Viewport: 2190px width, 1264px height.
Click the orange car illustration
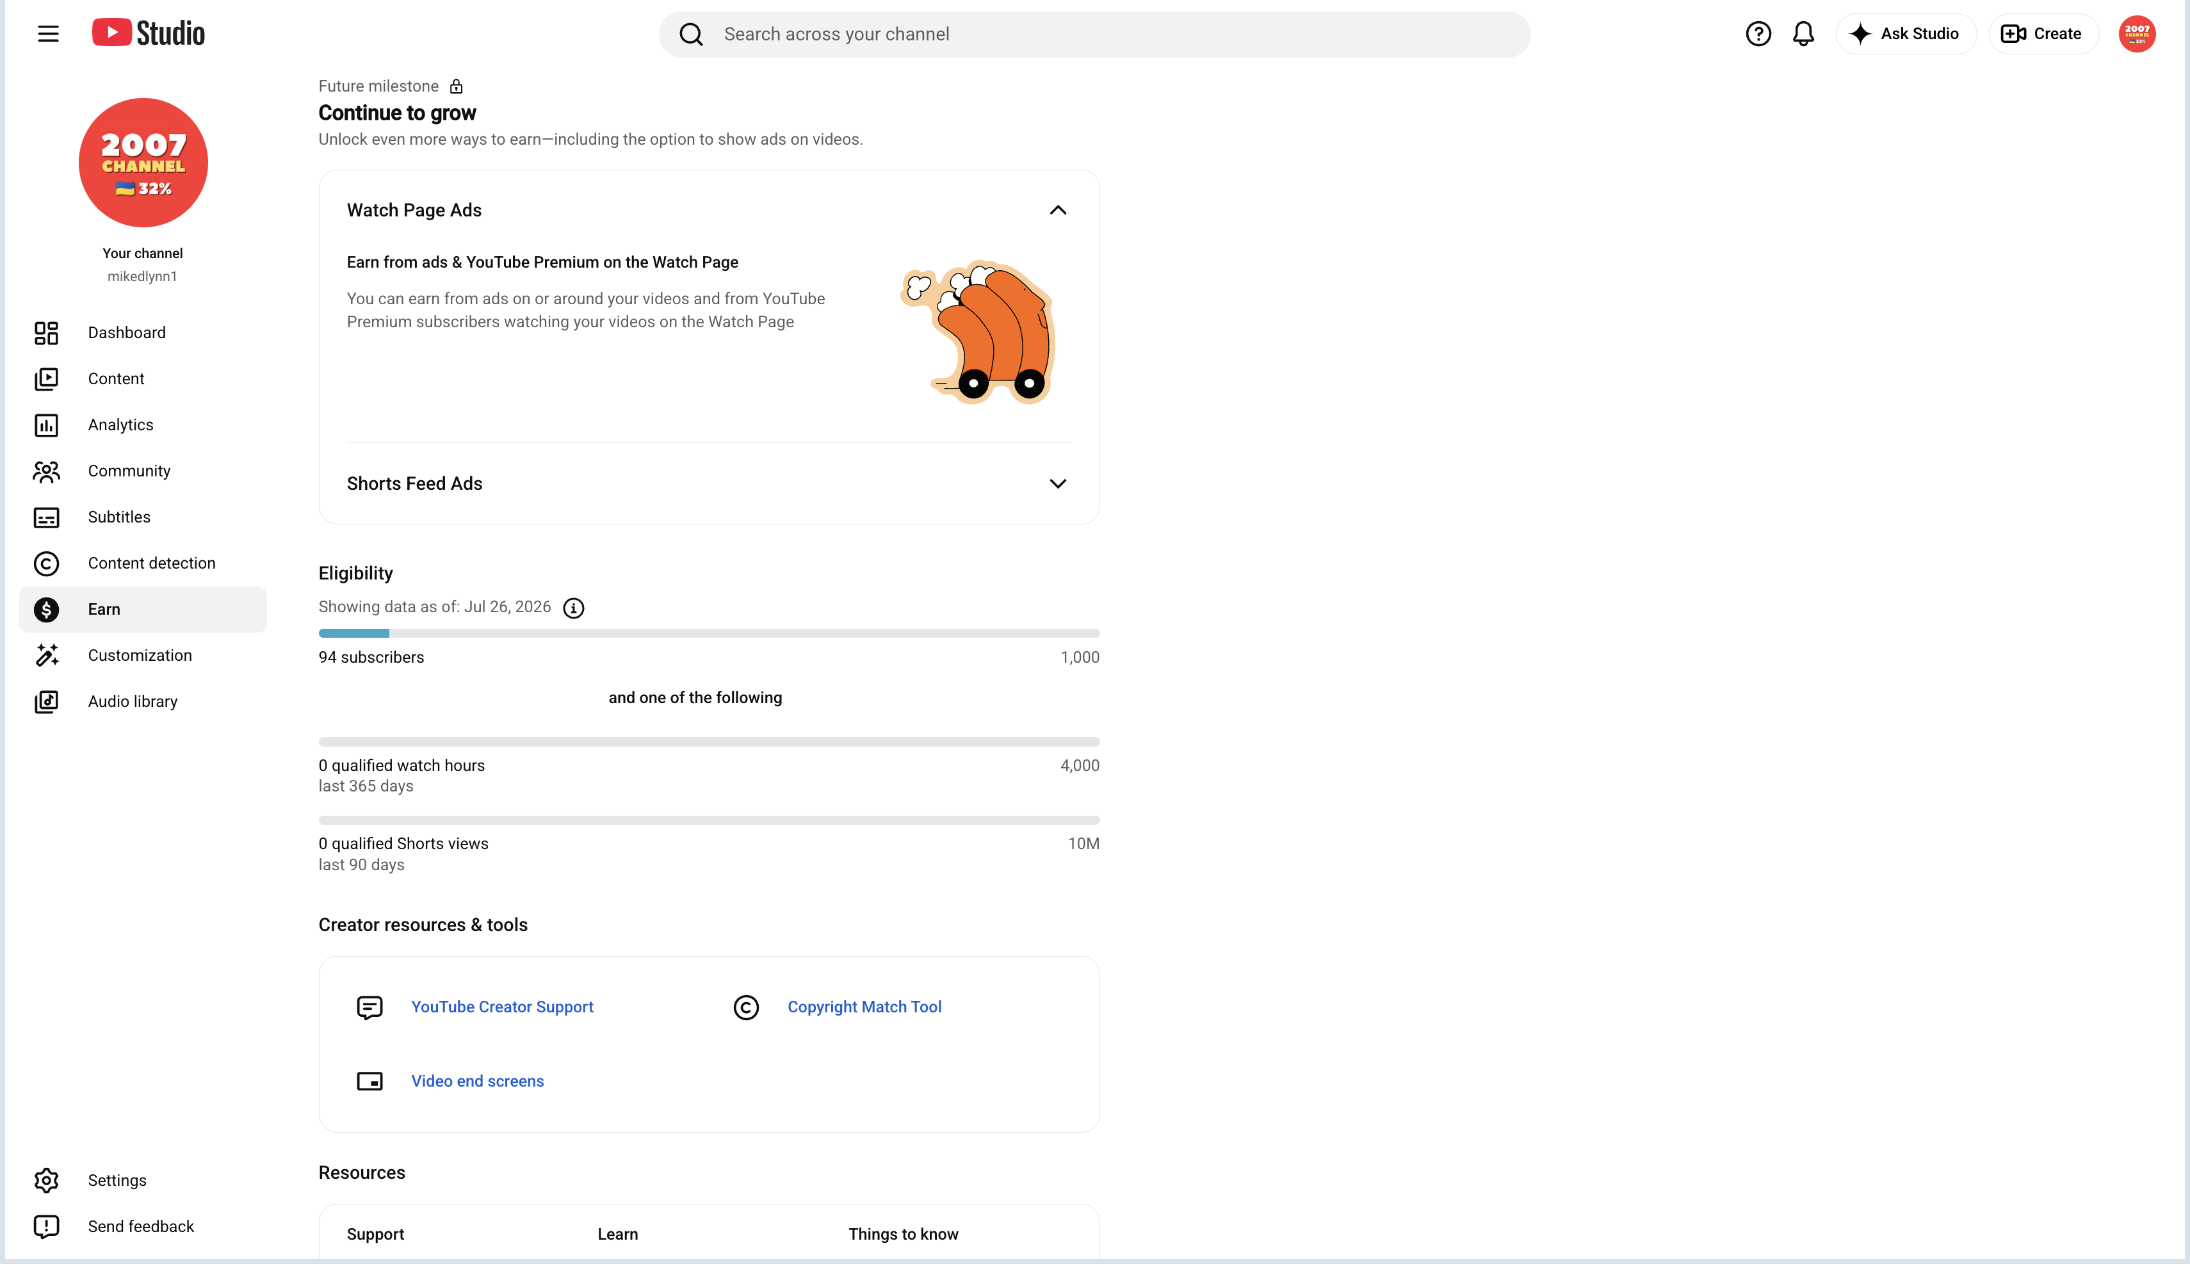pyautogui.click(x=977, y=332)
